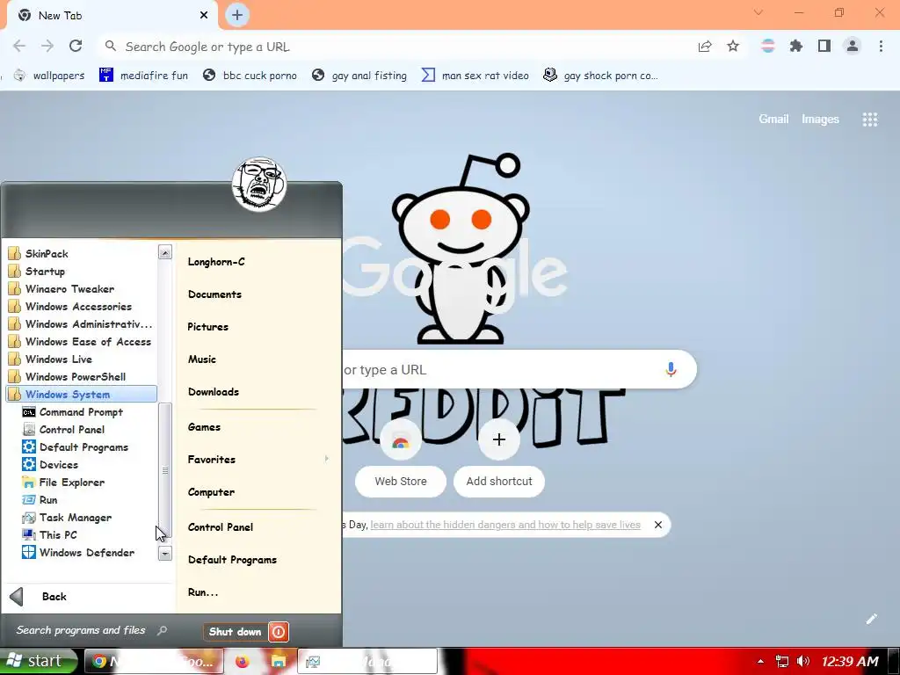Expand the Windows PowerShell folder
The width and height of the screenshot is (900, 675).
(x=82, y=377)
